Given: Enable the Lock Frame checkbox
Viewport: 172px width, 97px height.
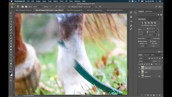Looking at the screenshot, I should pyautogui.click(x=152, y=38).
